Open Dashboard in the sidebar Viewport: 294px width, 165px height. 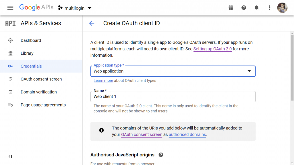click(x=31, y=40)
